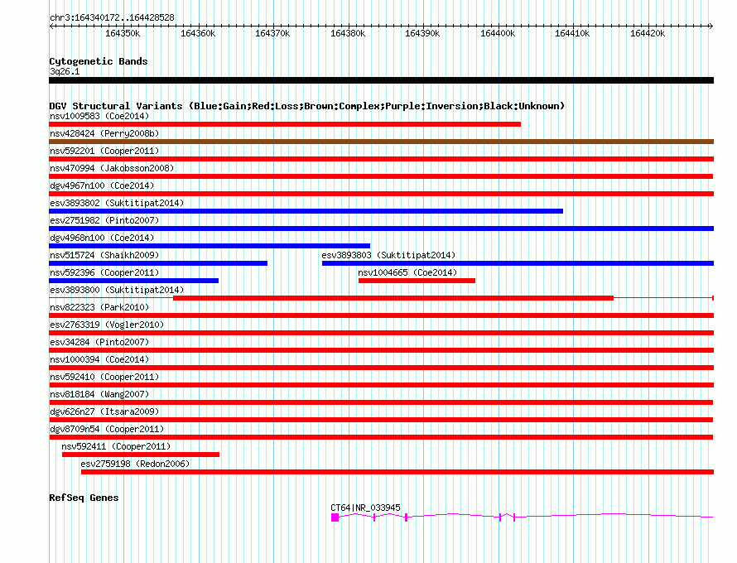Click esv2751982 (Pinto2007) label

[x=104, y=220]
